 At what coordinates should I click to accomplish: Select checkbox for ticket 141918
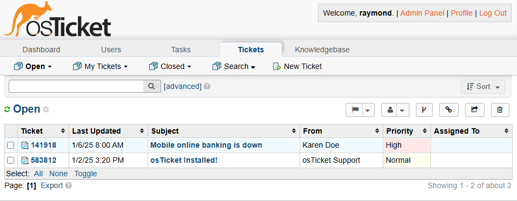point(11,145)
